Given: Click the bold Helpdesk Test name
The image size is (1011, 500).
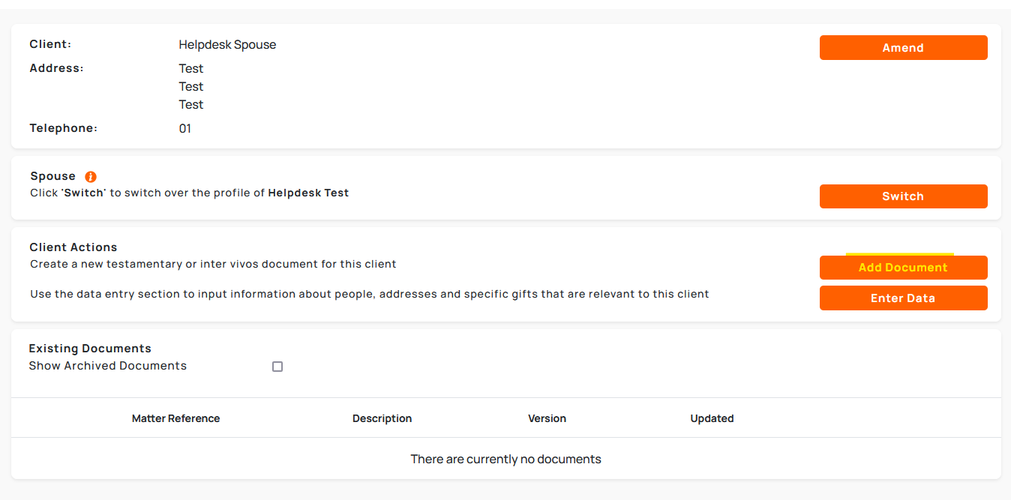Looking at the screenshot, I should pos(308,193).
